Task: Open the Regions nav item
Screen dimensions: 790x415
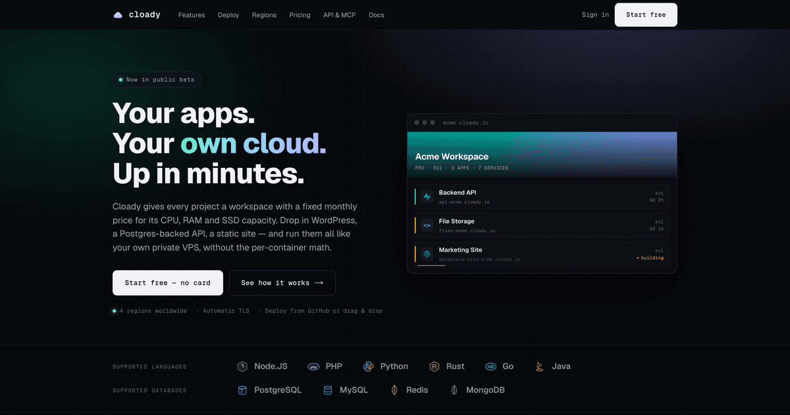Action: pyautogui.click(x=264, y=15)
